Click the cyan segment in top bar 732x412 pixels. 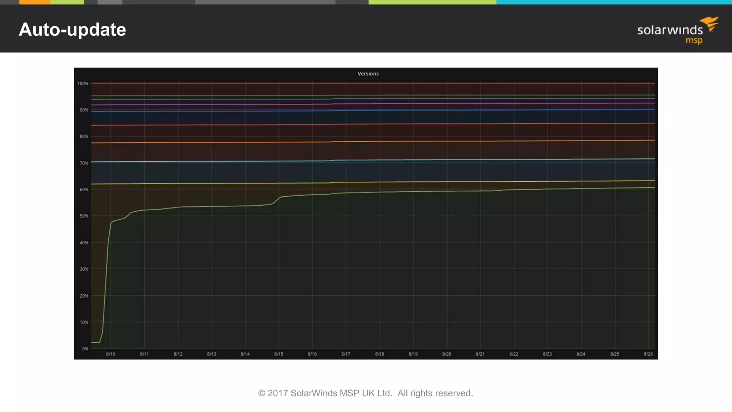(614, 2)
